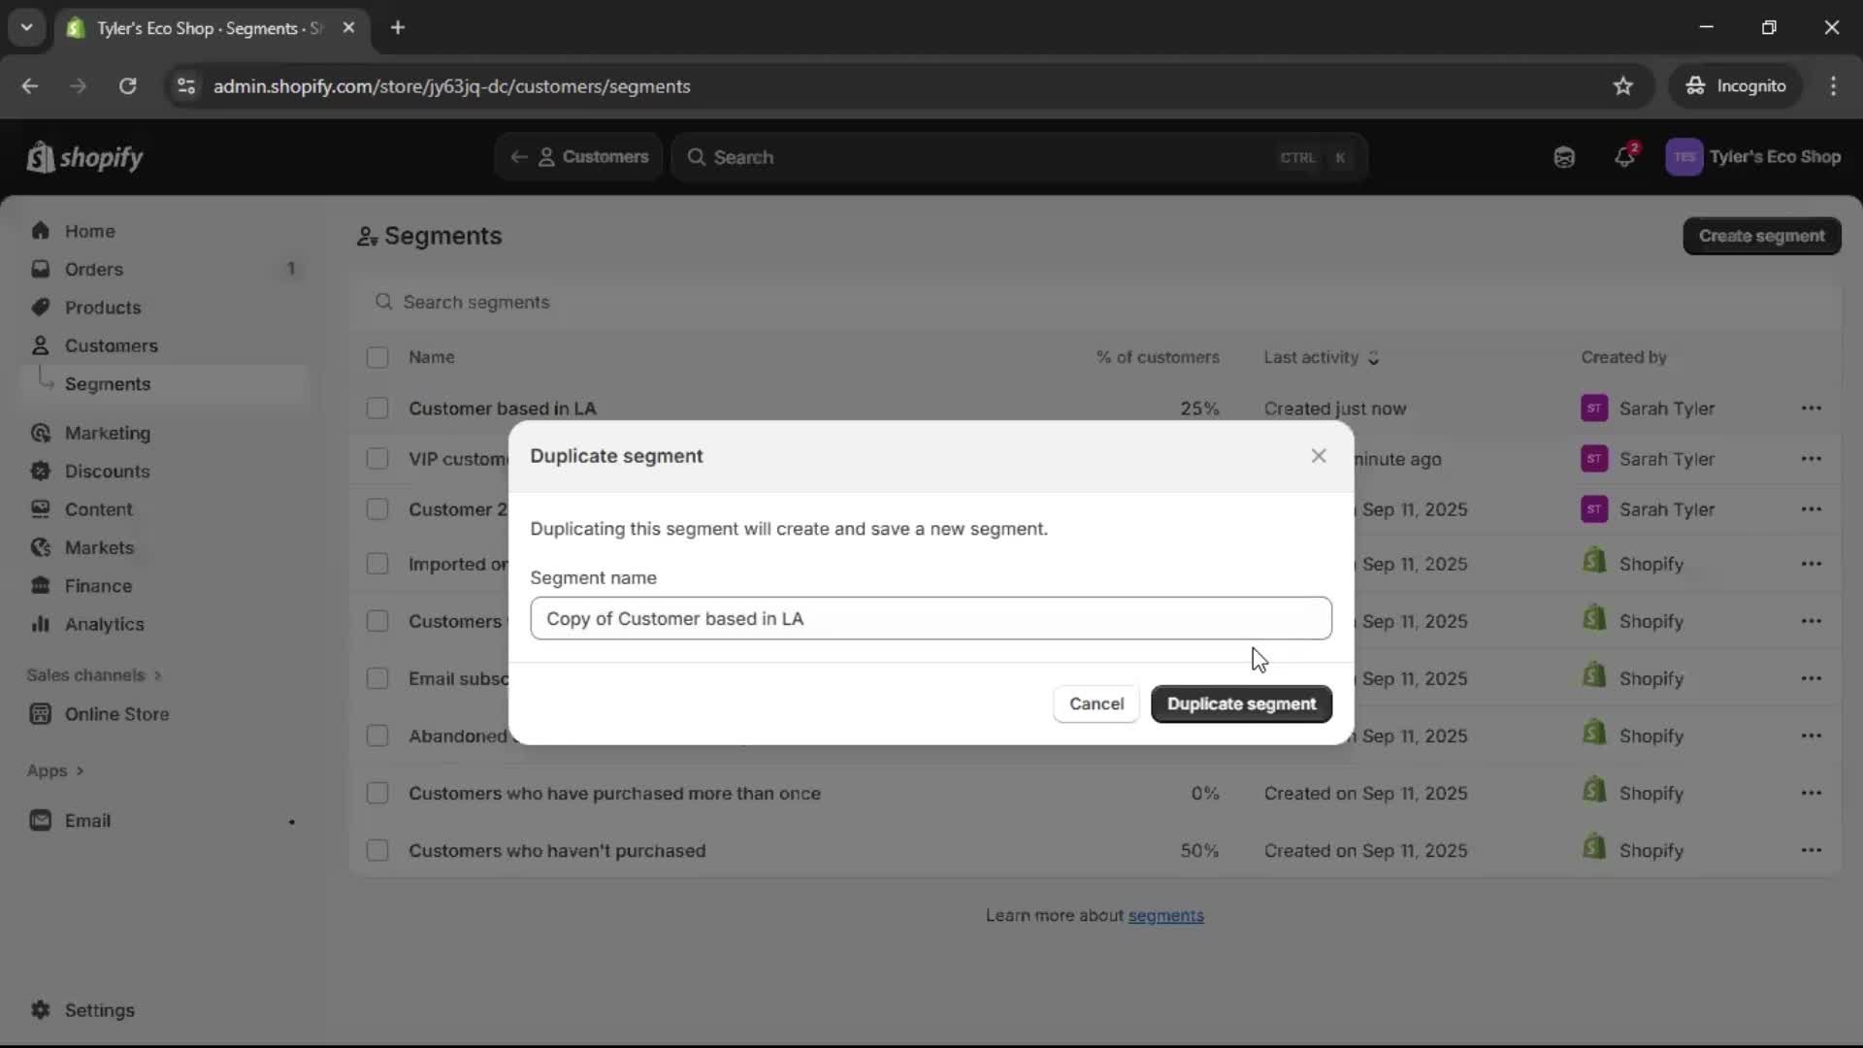Open Analytics from the sidebar
Screen dimensions: 1863x1048
(x=101, y=624)
